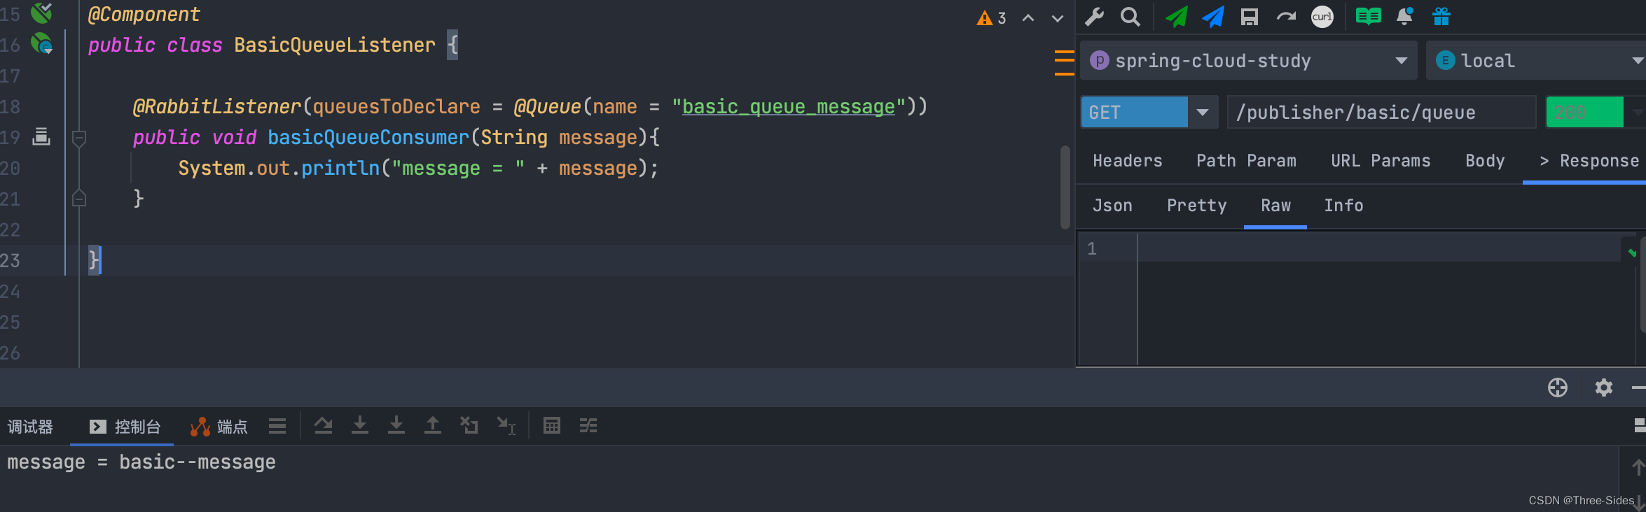Viewport: 1646px width, 512px height.
Task: Click the Spring bean icon beside @Component
Action: (42, 13)
